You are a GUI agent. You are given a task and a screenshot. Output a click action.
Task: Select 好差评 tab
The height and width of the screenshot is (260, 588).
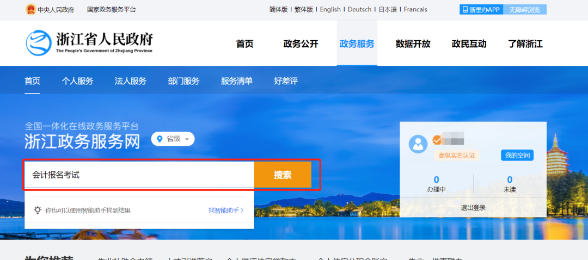point(286,81)
